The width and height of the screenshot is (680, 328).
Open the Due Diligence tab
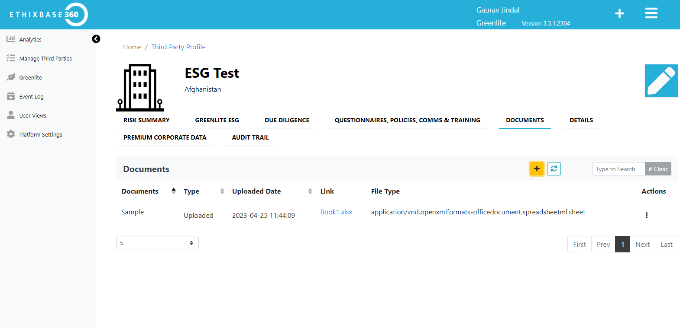tap(287, 120)
